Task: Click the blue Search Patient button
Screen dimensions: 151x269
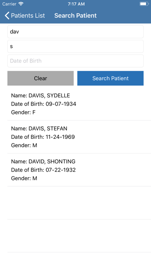Action: pyautogui.click(x=111, y=78)
